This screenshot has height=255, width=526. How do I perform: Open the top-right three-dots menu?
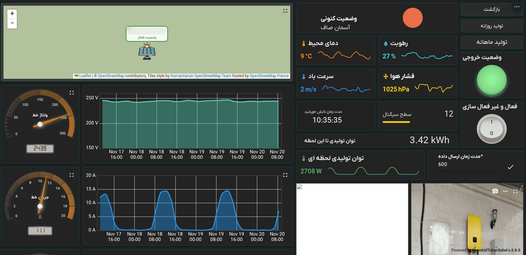point(517,7)
